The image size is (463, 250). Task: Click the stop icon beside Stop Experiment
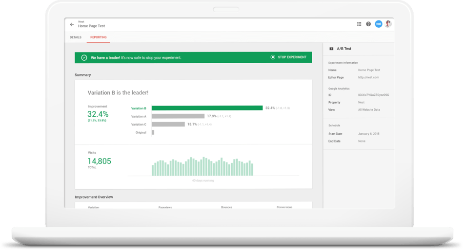pyautogui.click(x=273, y=57)
